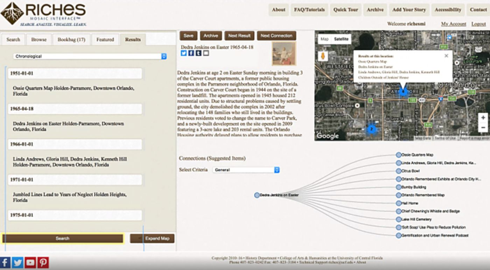Click the Expand Map button
Screen dimensions: 490x270
(152, 239)
